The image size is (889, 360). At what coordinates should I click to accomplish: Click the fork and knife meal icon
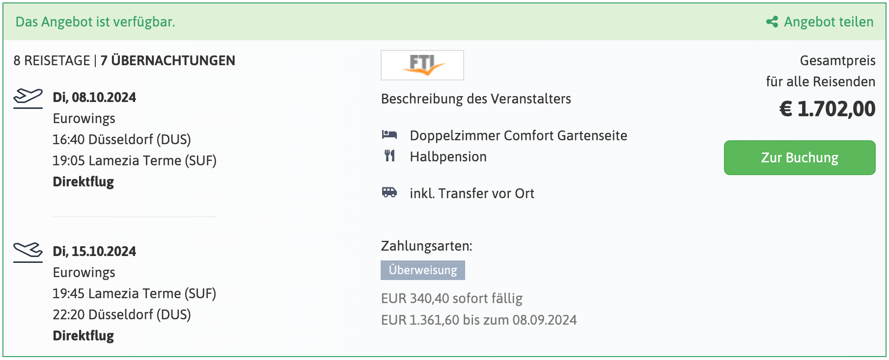(389, 156)
